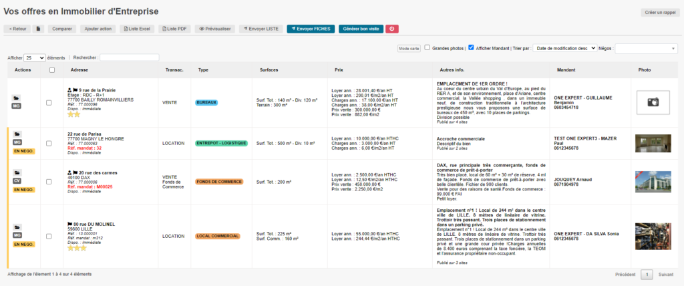The width and height of the screenshot is (684, 286).
Task: Click the Rechercher search field
Action: coord(129,58)
